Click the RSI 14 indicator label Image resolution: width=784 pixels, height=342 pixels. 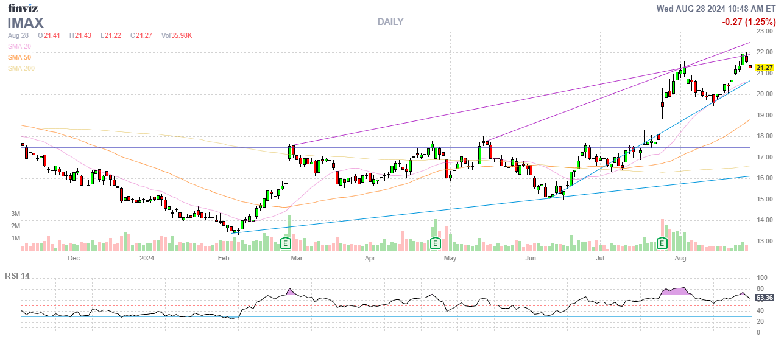point(17,276)
